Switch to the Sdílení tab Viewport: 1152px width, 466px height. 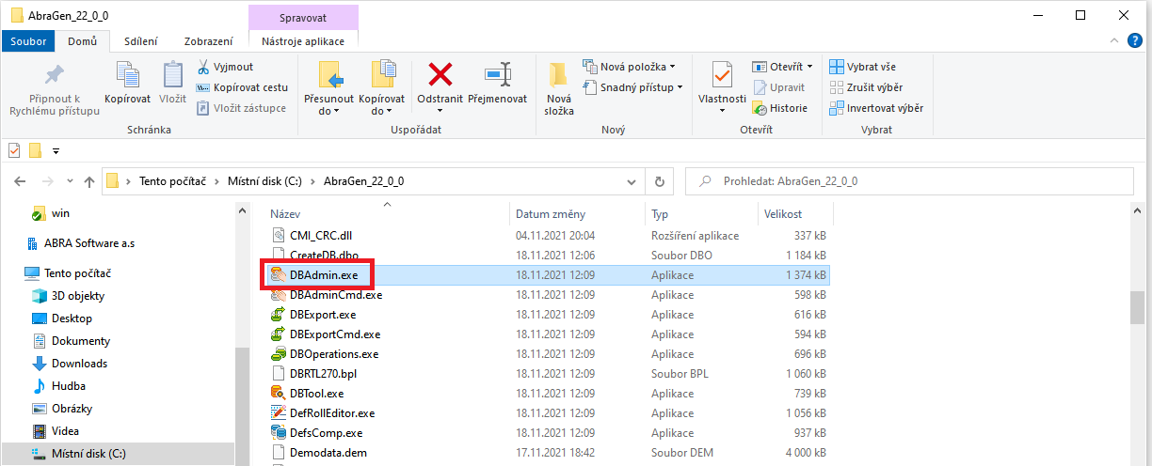click(x=140, y=41)
